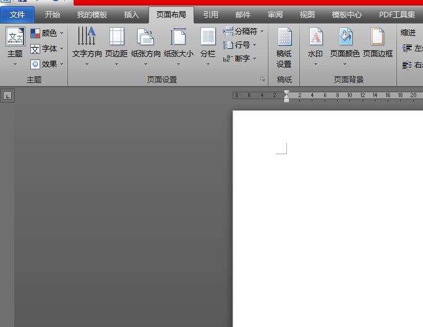Image resolution: width=423 pixels, height=327 pixels.
Task: Add a 水印 watermark
Action: tap(315, 37)
